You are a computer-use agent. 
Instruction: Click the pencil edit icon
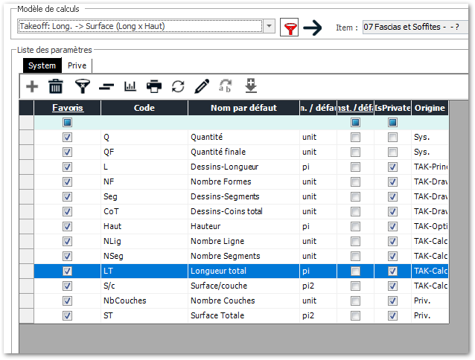pyautogui.click(x=202, y=86)
